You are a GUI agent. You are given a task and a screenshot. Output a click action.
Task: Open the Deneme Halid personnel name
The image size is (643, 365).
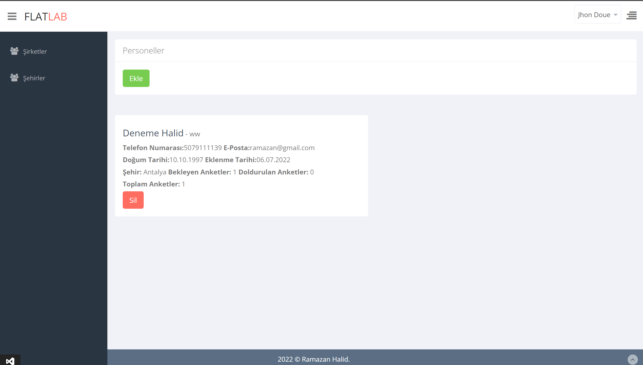[x=153, y=133]
